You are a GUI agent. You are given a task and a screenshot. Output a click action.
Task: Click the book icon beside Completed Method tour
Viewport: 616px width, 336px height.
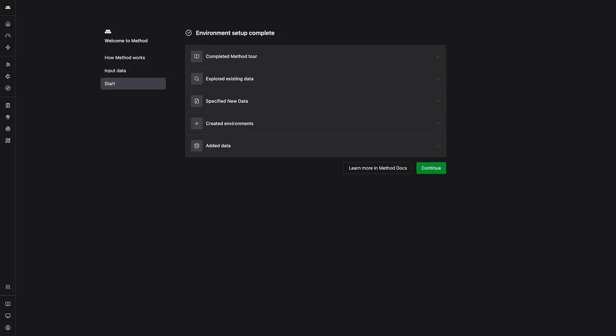click(x=197, y=57)
